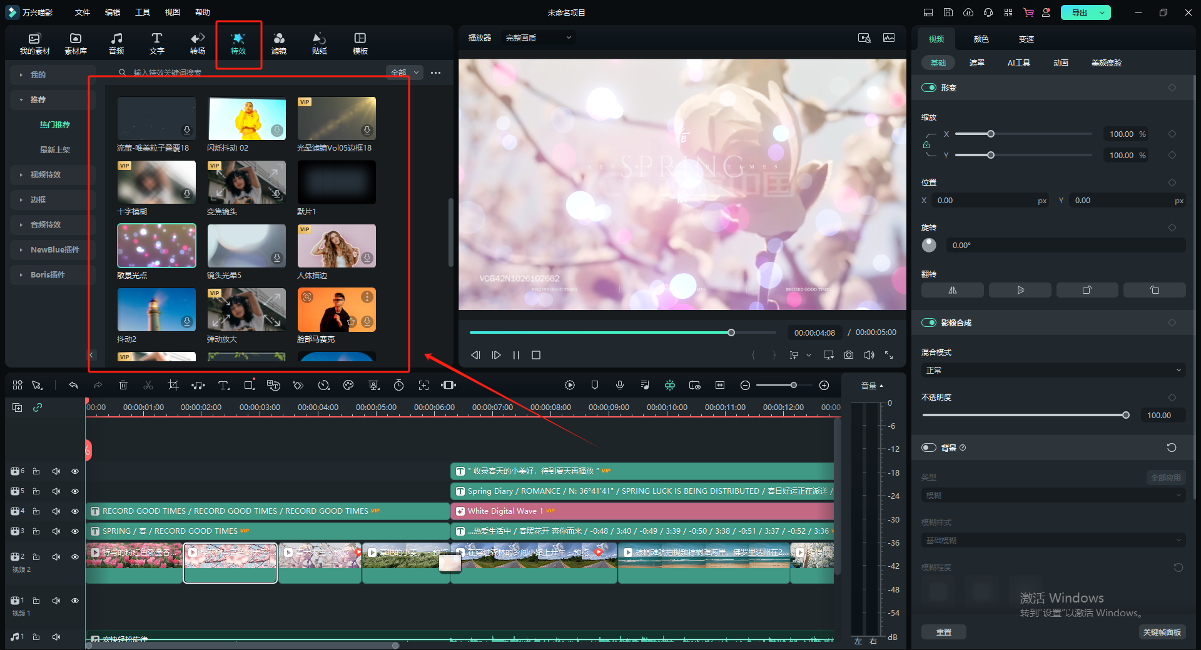
Task: Disable the 影像合成 compositing switch
Action: click(x=928, y=323)
